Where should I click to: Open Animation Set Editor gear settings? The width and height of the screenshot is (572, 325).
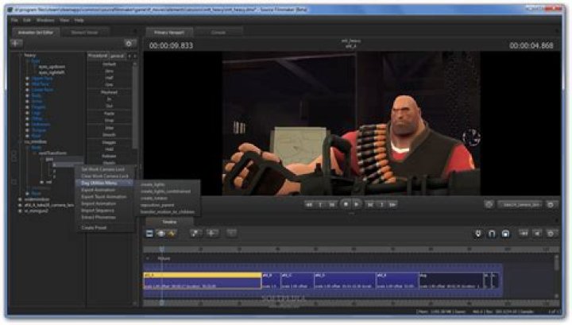point(129,43)
